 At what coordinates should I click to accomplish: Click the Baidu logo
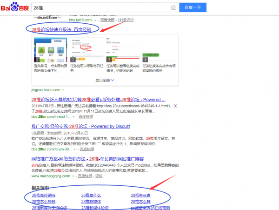coord(14,7)
